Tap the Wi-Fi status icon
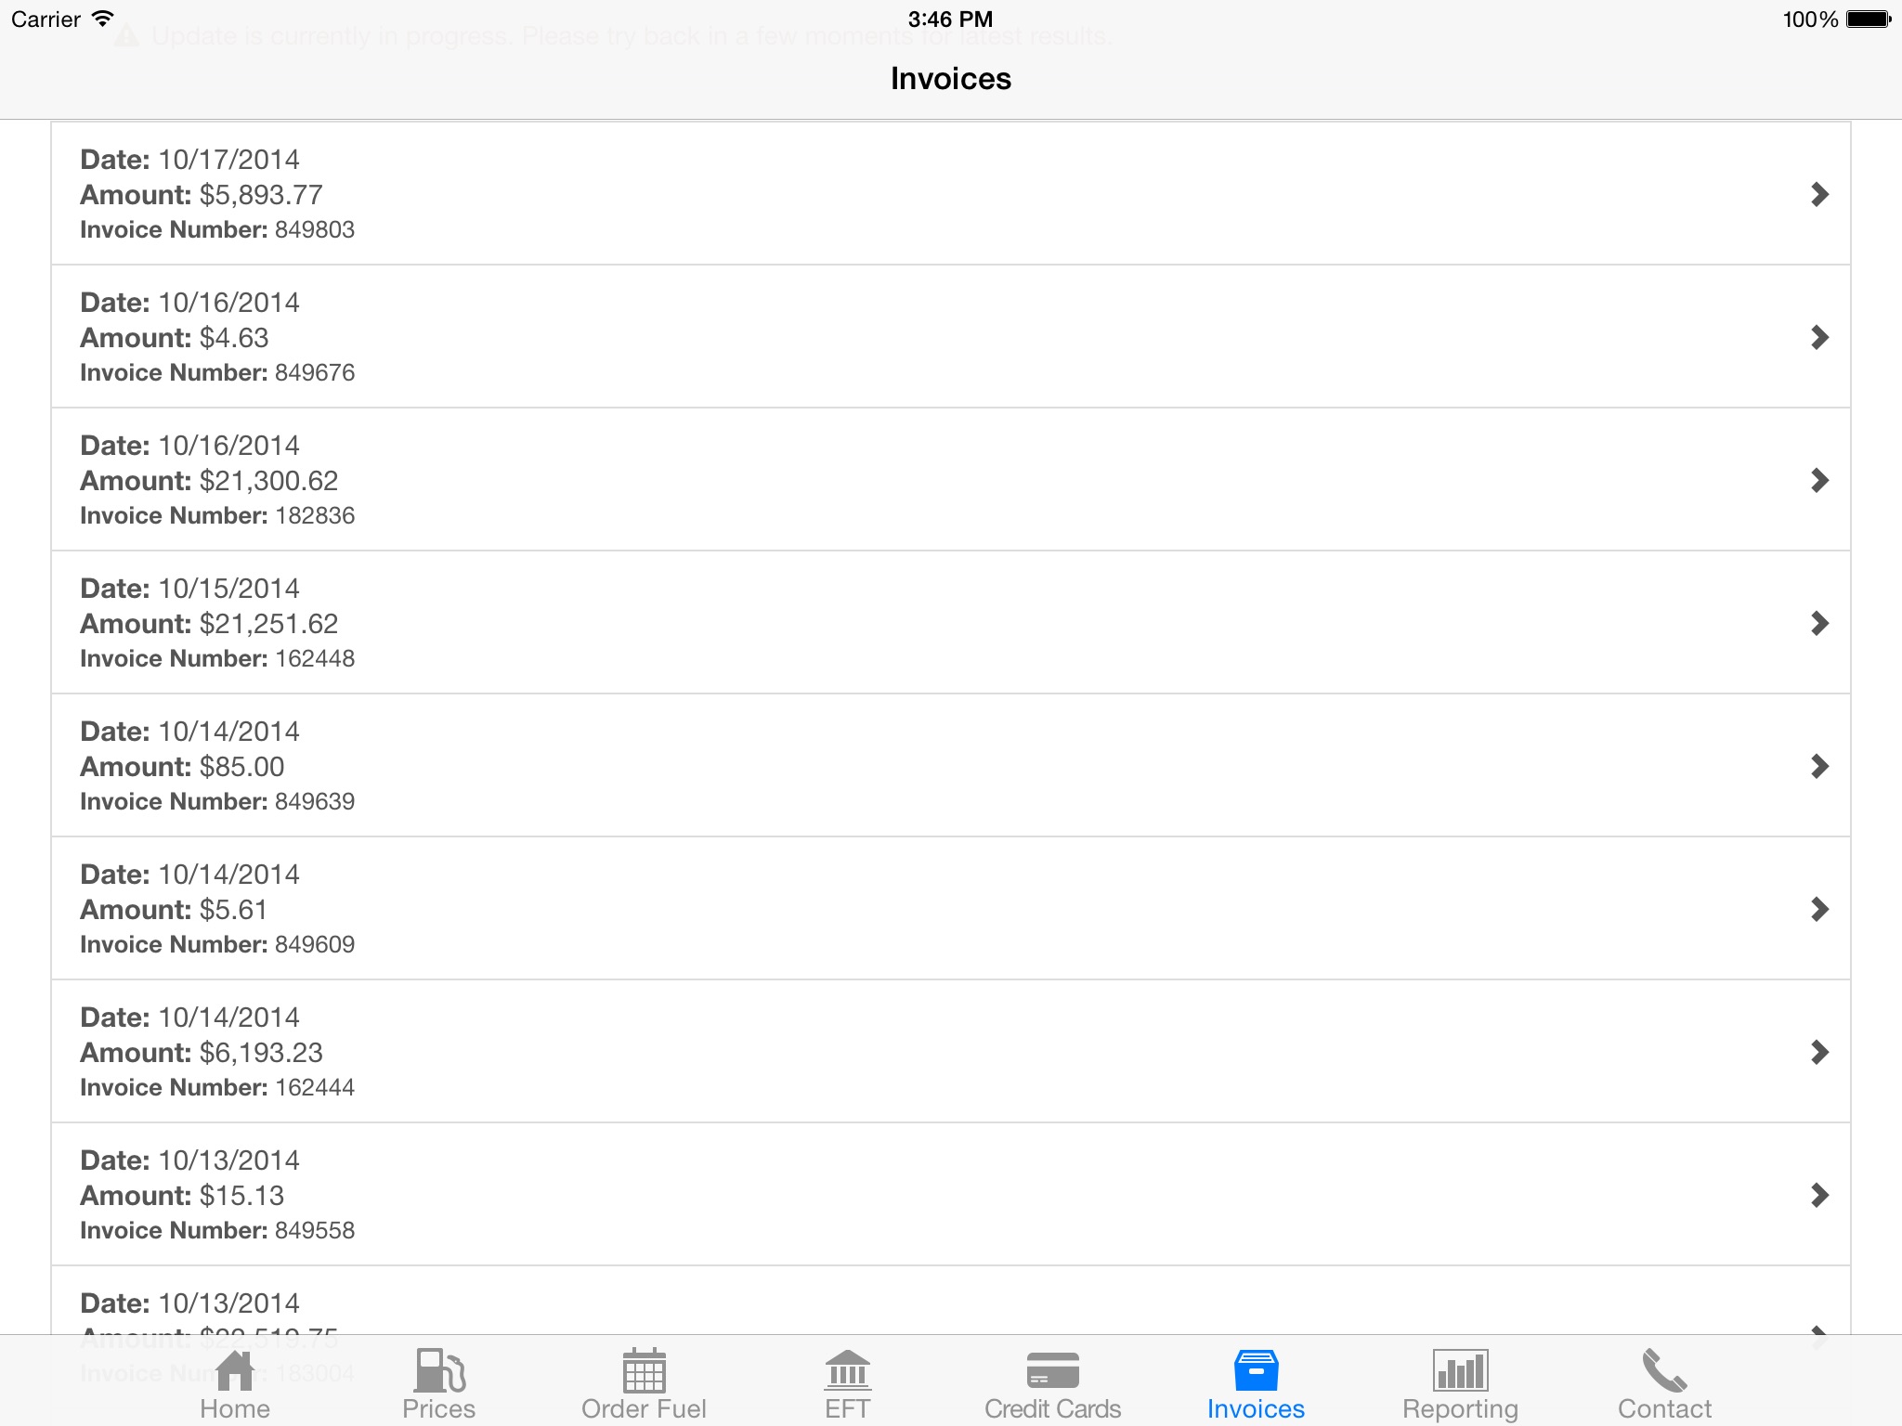This screenshot has height=1426, width=1902. point(104,19)
